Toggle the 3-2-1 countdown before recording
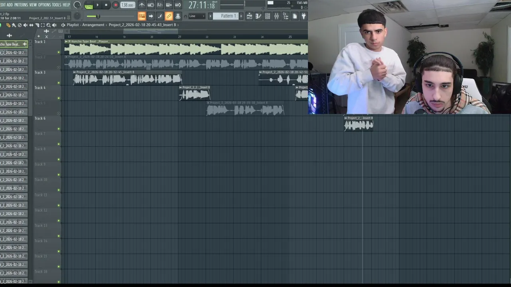This screenshot has width=511, height=287. pyautogui.click(x=160, y=5)
